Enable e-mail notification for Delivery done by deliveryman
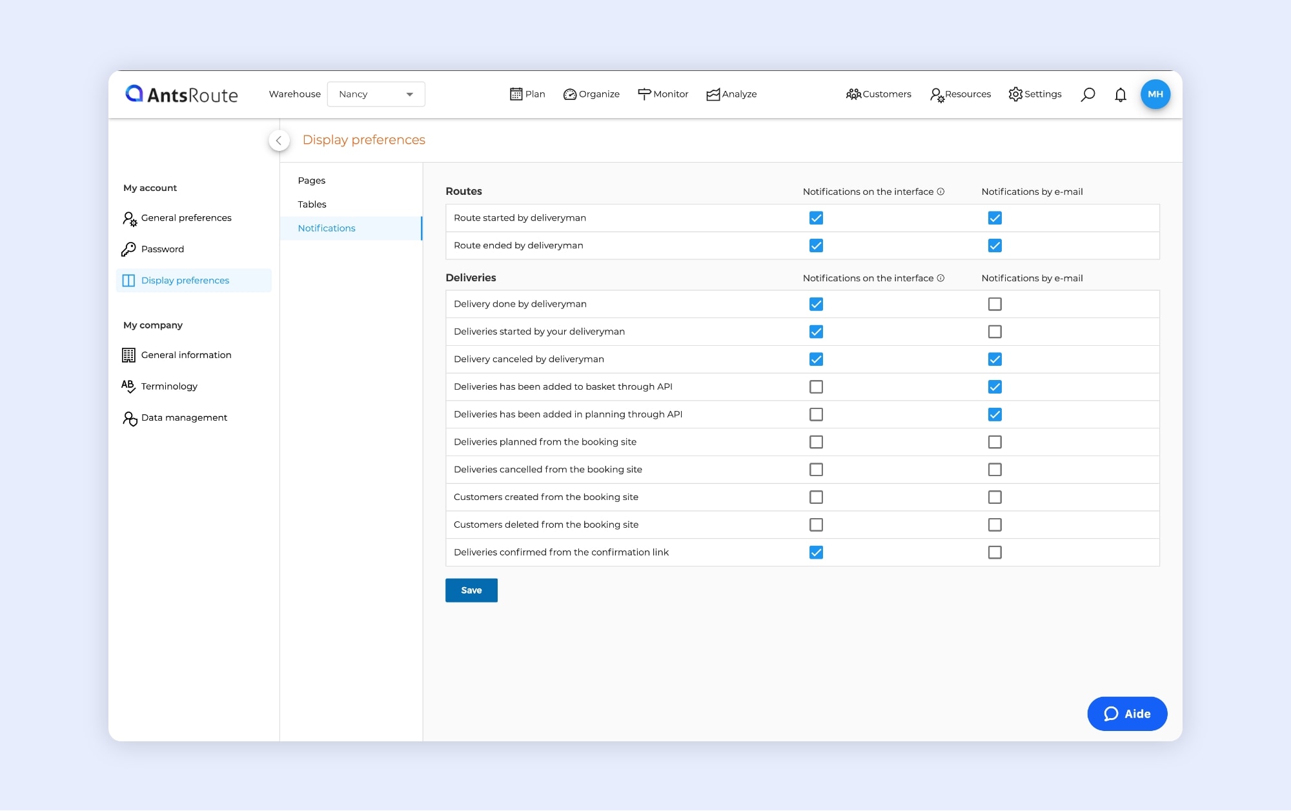This screenshot has height=811, width=1291. click(x=995, y=304)
